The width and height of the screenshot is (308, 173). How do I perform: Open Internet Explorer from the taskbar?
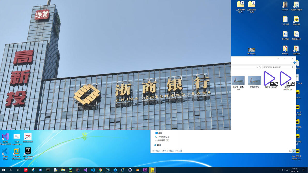[x=122, y=170]
